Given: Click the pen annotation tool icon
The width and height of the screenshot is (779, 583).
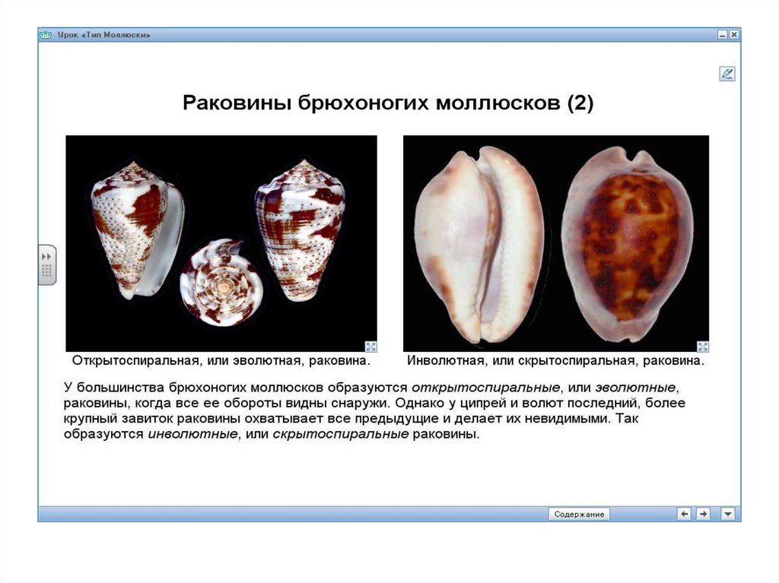Looking at the screenshot, I should coord(727,74).
